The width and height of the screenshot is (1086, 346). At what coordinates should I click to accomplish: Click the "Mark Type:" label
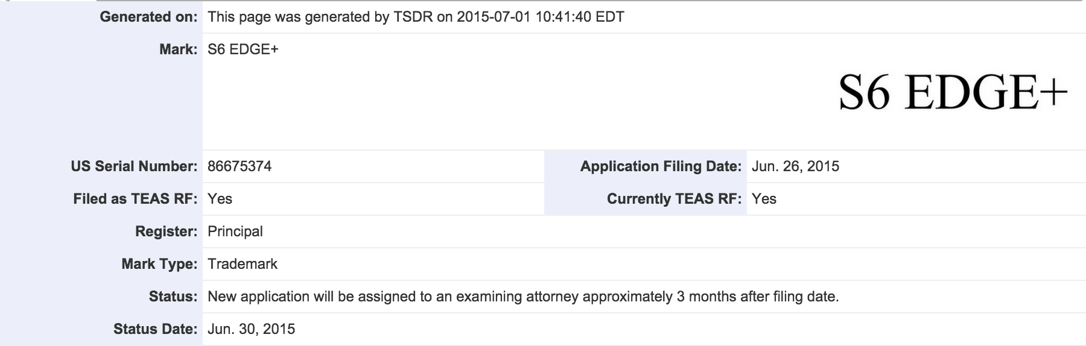159,264
